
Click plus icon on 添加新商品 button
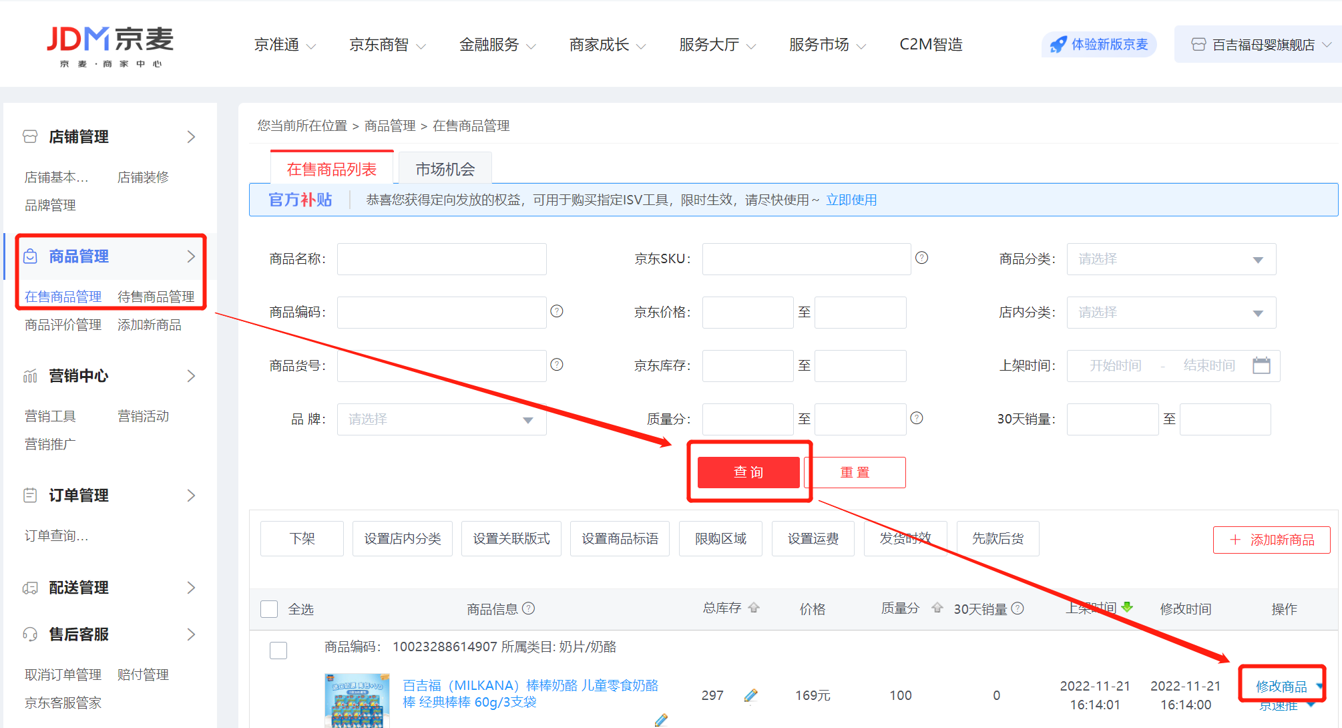coord(1235,540)
